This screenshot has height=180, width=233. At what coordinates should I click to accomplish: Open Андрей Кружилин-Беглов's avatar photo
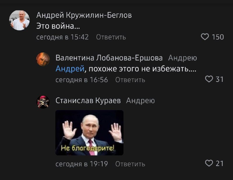20,20
